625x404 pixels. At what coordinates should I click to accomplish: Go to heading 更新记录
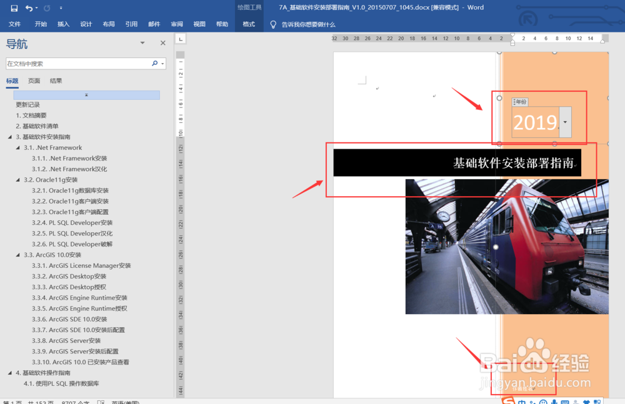28,105
